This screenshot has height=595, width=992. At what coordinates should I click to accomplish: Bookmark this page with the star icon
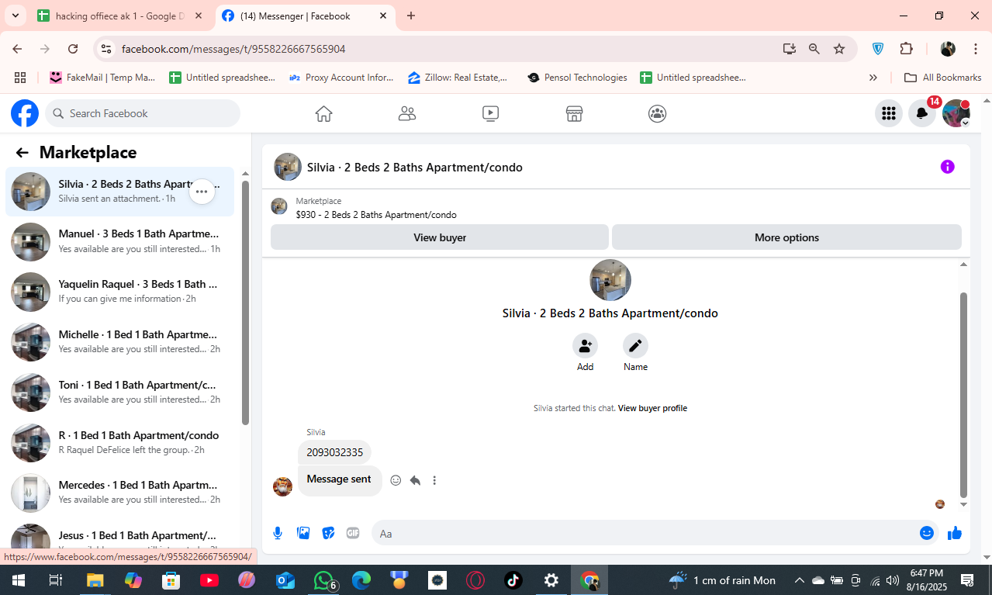839,49
